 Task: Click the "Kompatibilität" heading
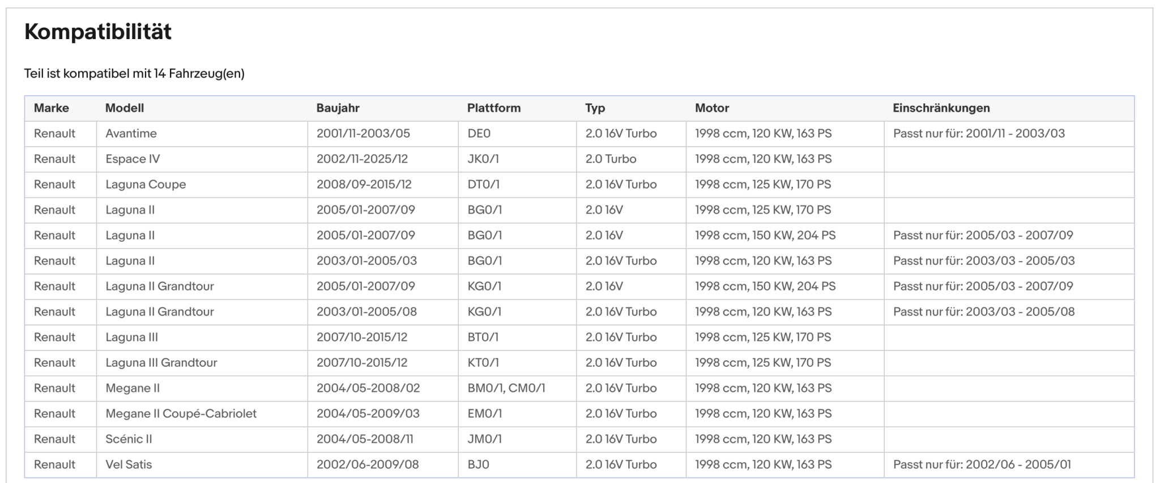[x=98, y=32]
